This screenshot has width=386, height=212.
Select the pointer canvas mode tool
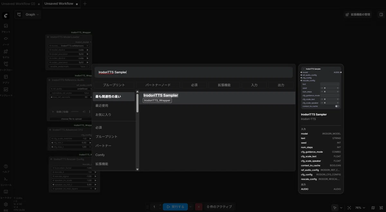335,208
